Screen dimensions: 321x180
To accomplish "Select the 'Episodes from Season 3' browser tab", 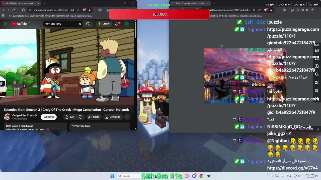I will [x=21, y=3].
